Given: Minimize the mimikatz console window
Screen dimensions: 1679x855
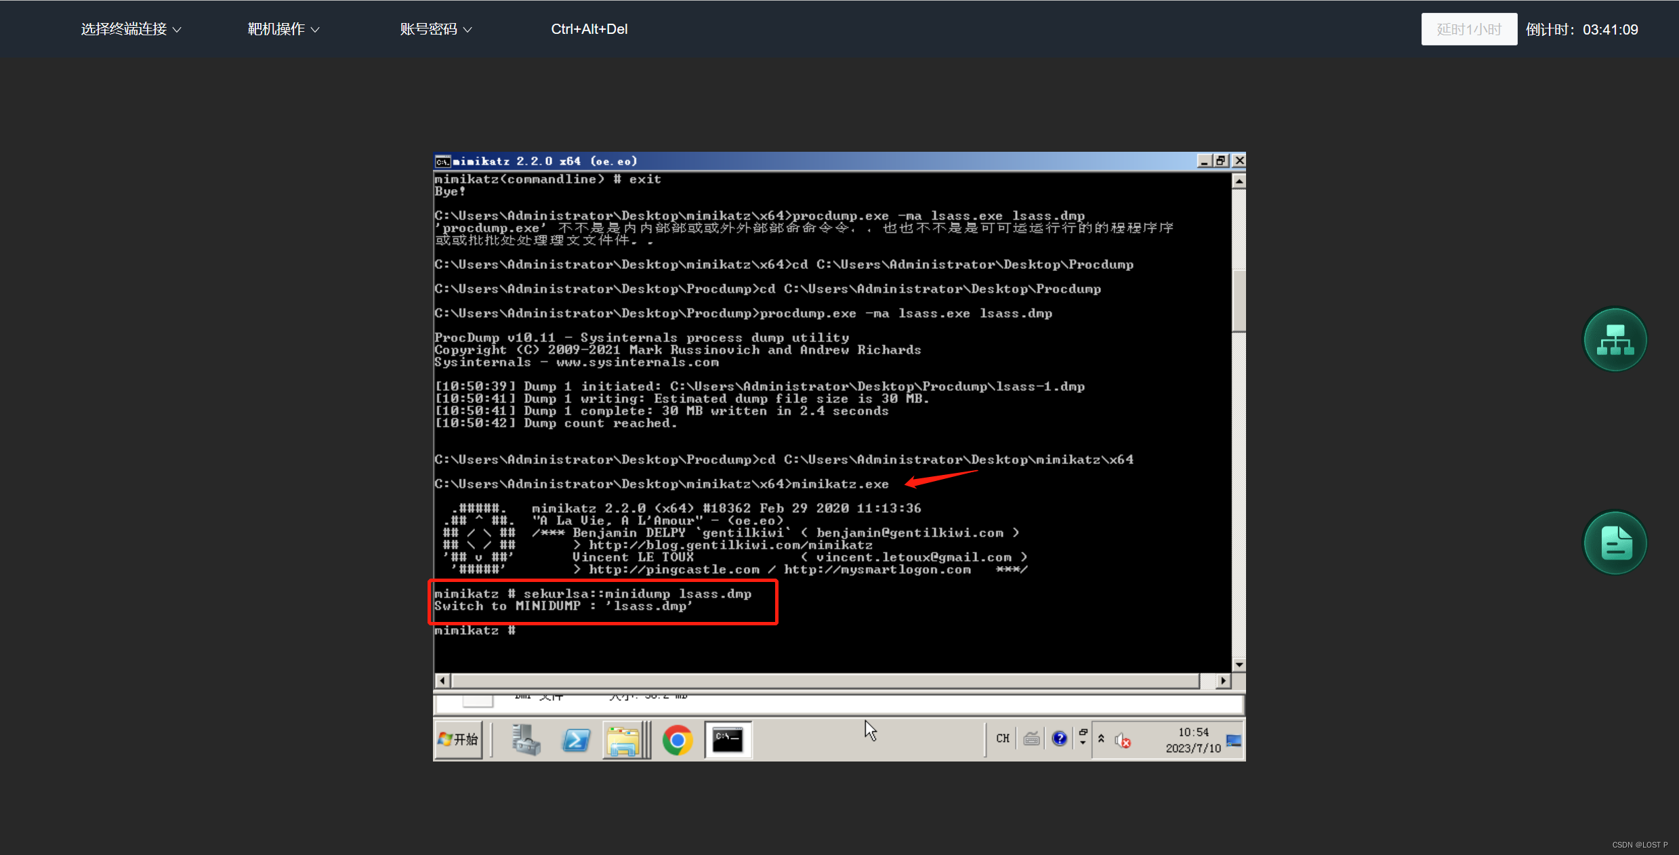Looking at the screenshot, I should pyautogui.click(x=1204, y=161).
